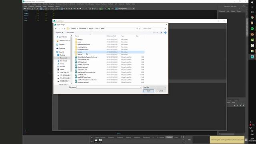This screenshot has height=144, width=256.
Task: Click the blue Help icon
Action: (x=165, y=32)
